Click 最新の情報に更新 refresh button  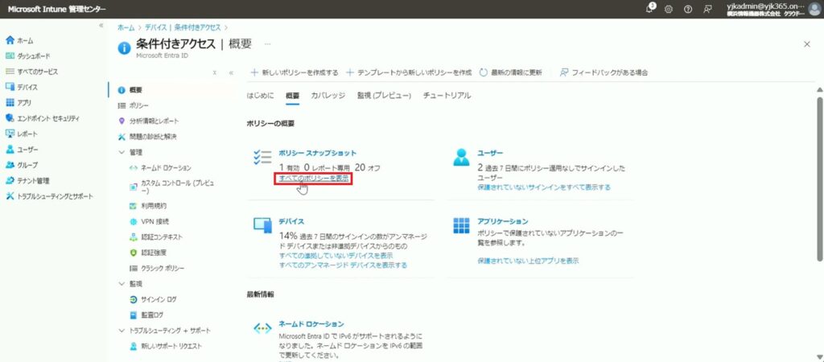pos(511,72)
